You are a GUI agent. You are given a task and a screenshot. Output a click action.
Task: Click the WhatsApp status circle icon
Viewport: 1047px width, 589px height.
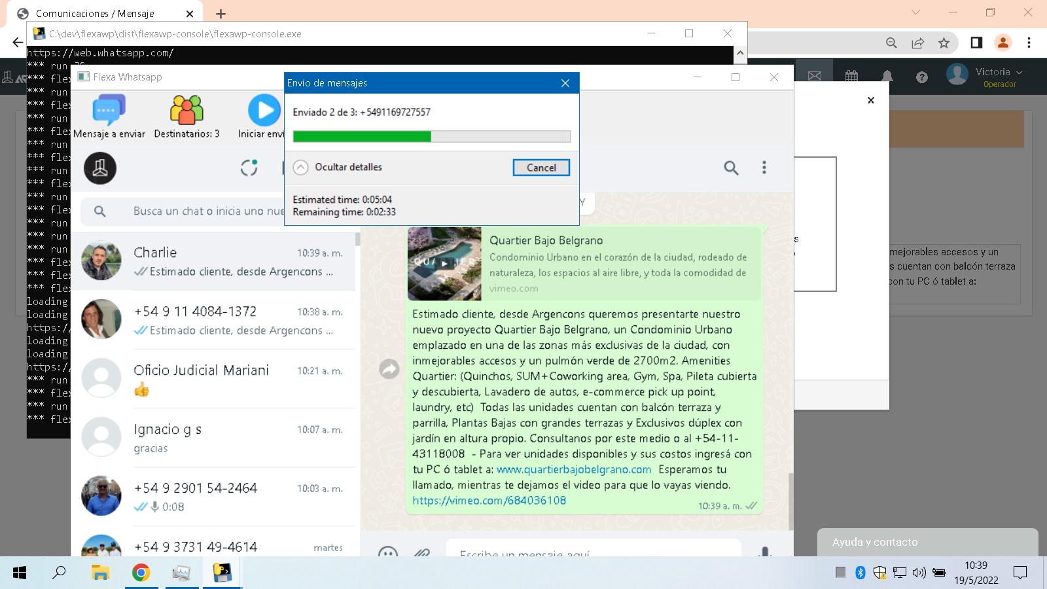[249, 168]
